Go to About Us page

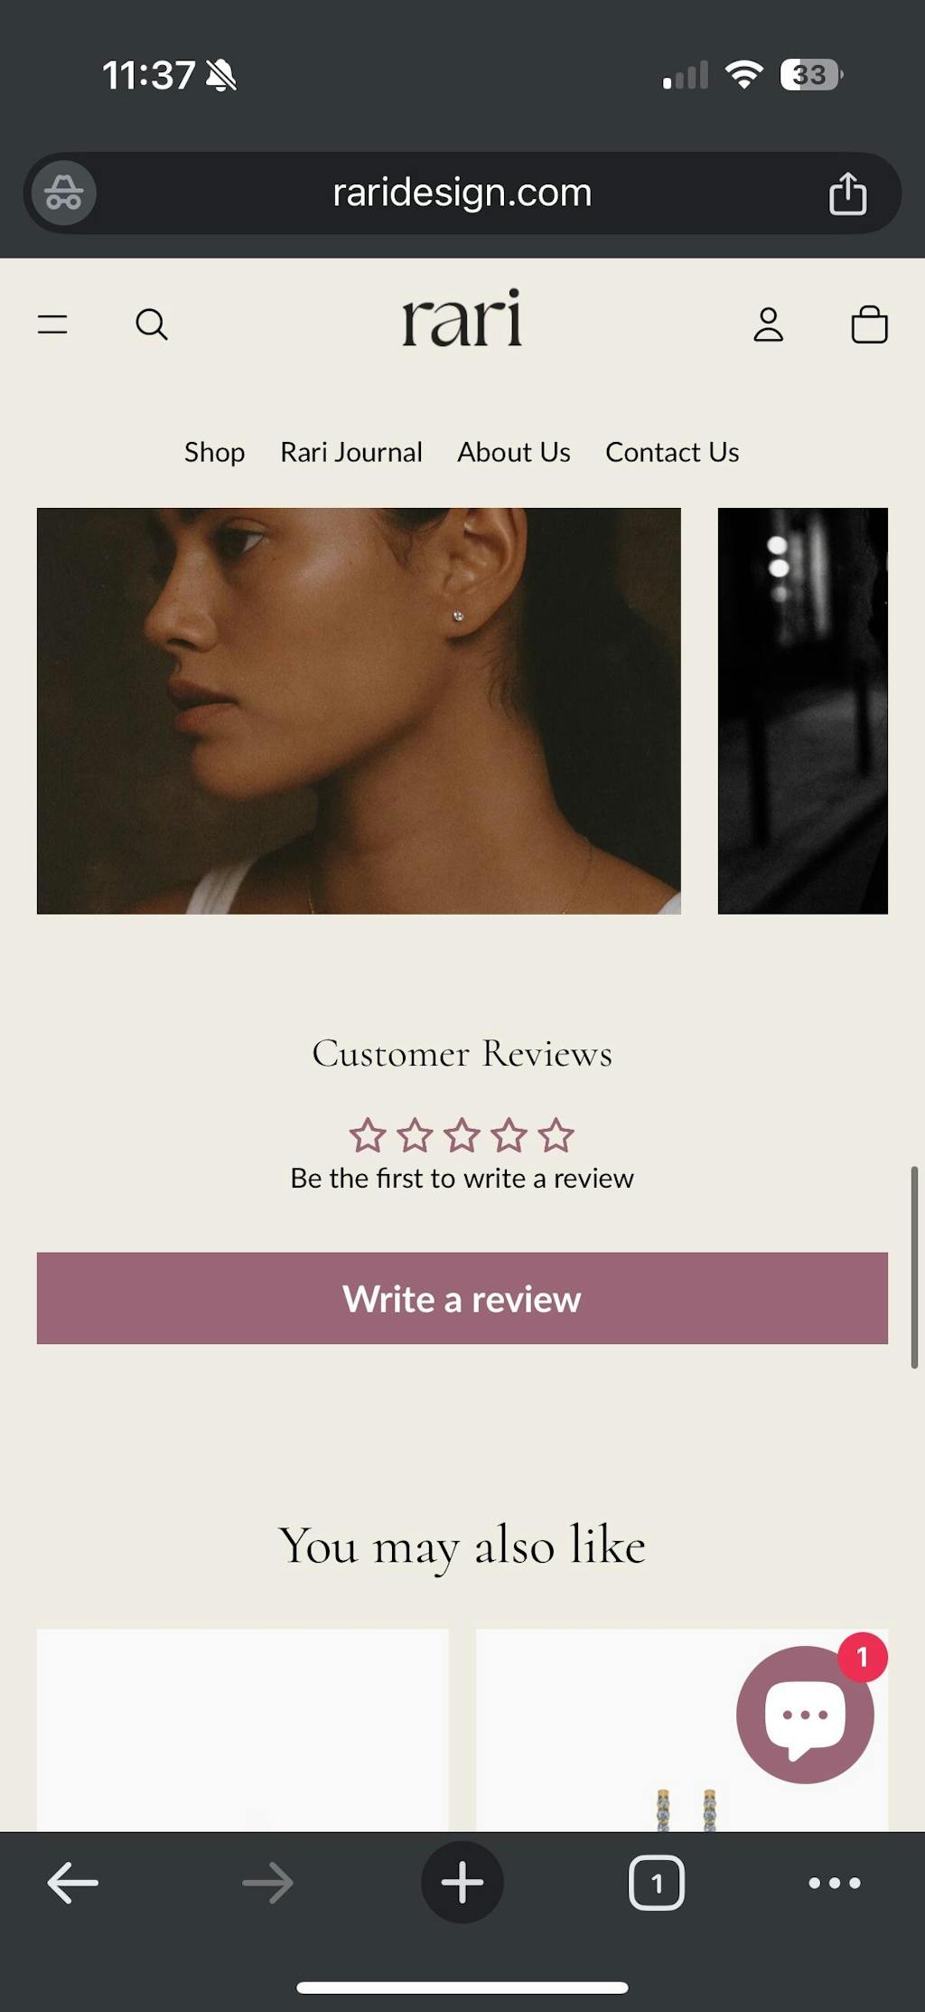coord(514,452)
